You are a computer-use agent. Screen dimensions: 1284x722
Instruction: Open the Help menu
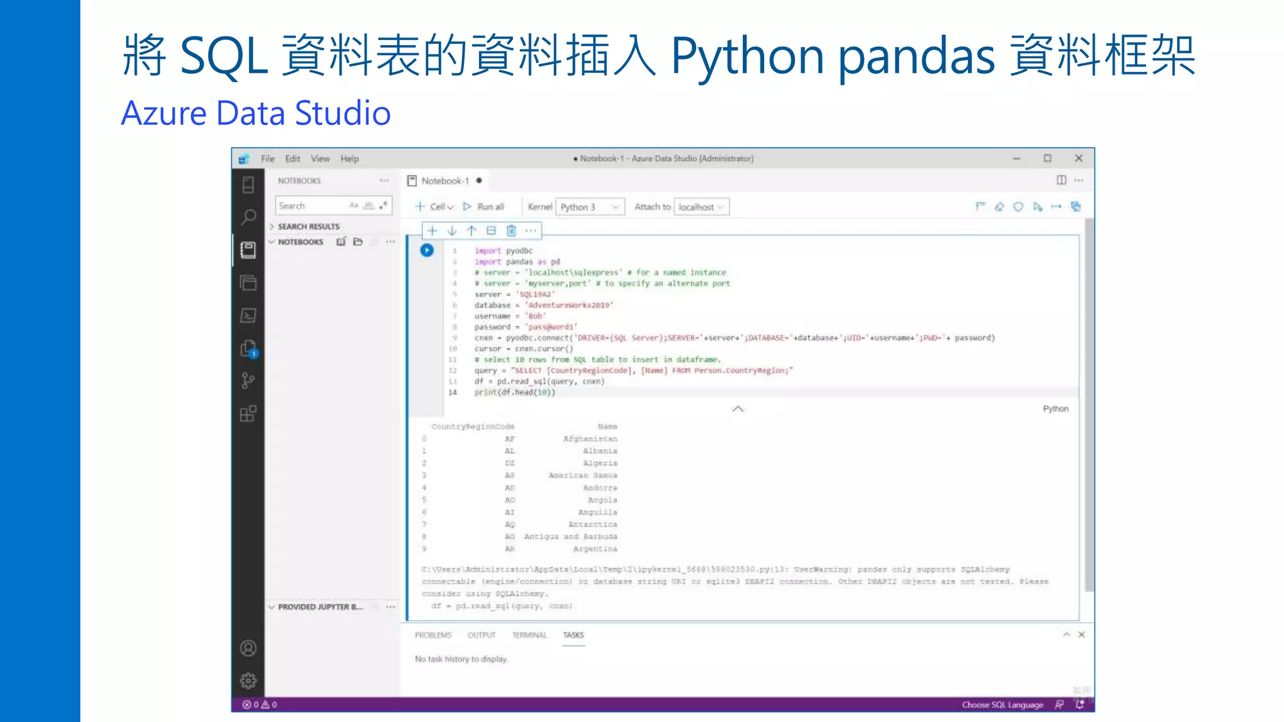[x=349, y=159]
